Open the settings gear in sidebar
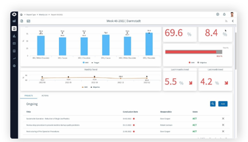The height and width of the screenshot is (142, 248). click(14, 66)
